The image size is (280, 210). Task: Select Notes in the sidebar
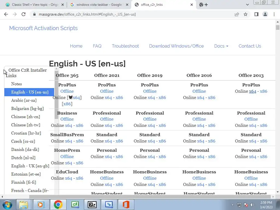click(16, 84)
